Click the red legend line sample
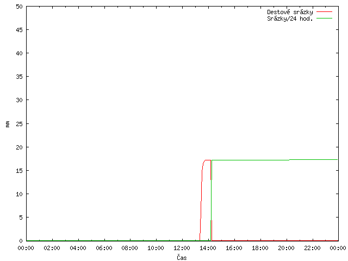This screenshot has width=348, height=261. (324, 12)
